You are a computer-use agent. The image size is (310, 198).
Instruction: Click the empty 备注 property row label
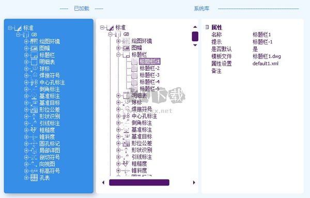(x=216, y=71)
